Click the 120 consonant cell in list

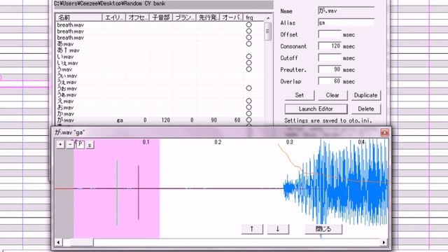[x=166, y=120]
